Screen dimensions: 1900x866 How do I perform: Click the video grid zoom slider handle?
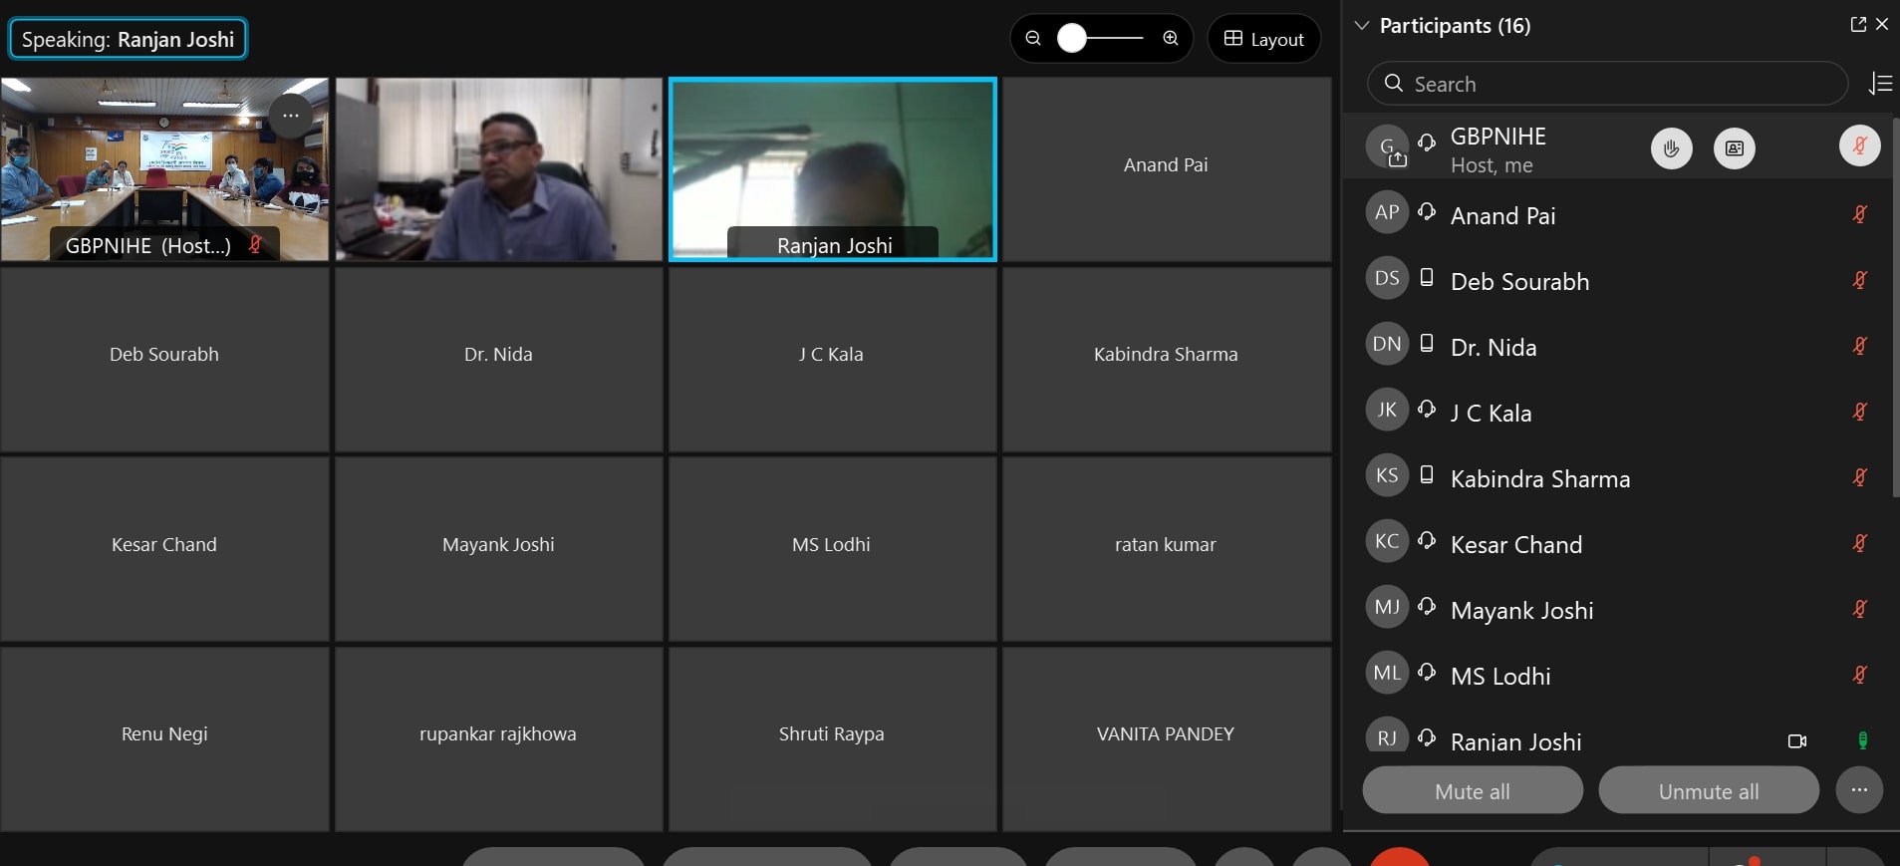(1072, 39)
